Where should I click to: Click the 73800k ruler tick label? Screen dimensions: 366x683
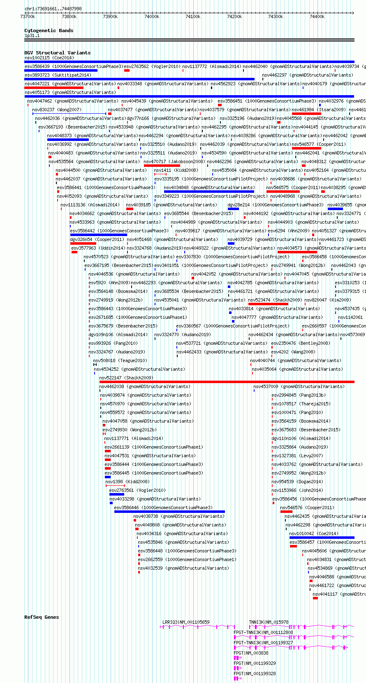[69, 16]
